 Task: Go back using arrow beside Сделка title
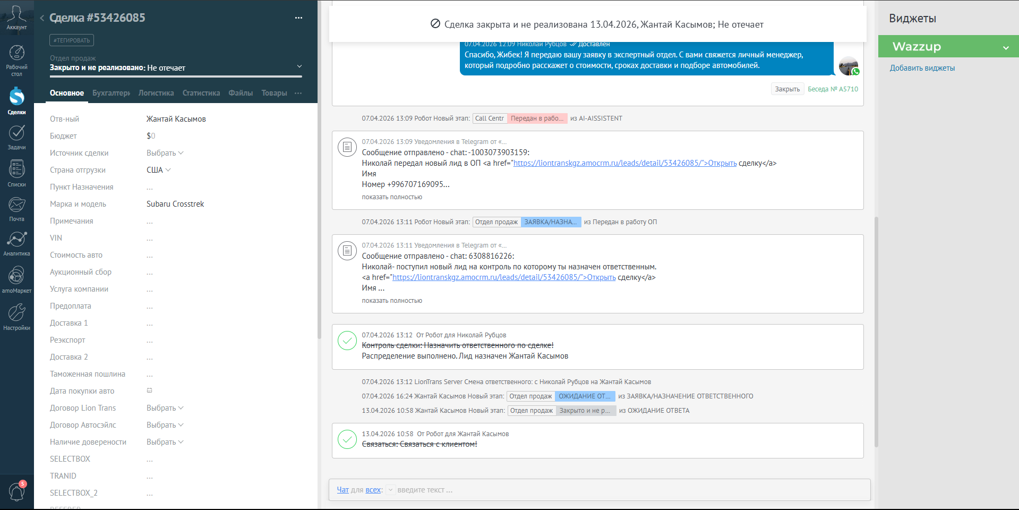click(x=41, y=18)
